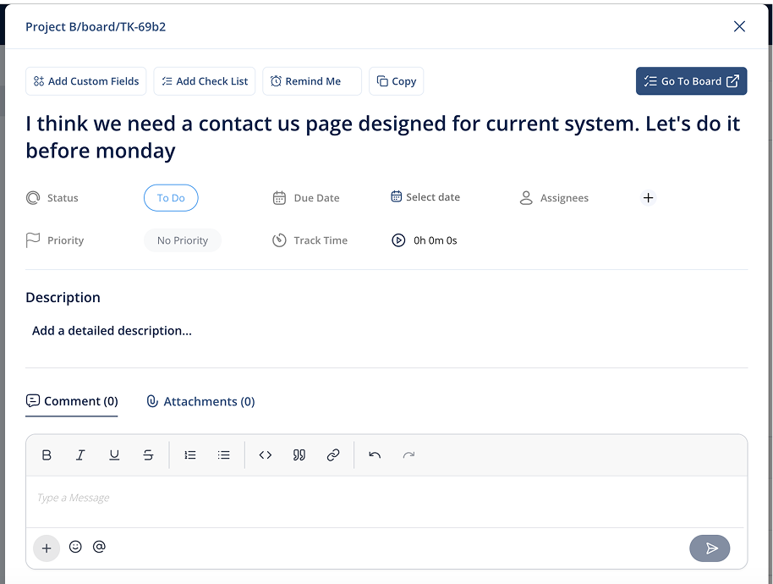
Task: Click the Track Time label
Action: (x=321, y=240)
